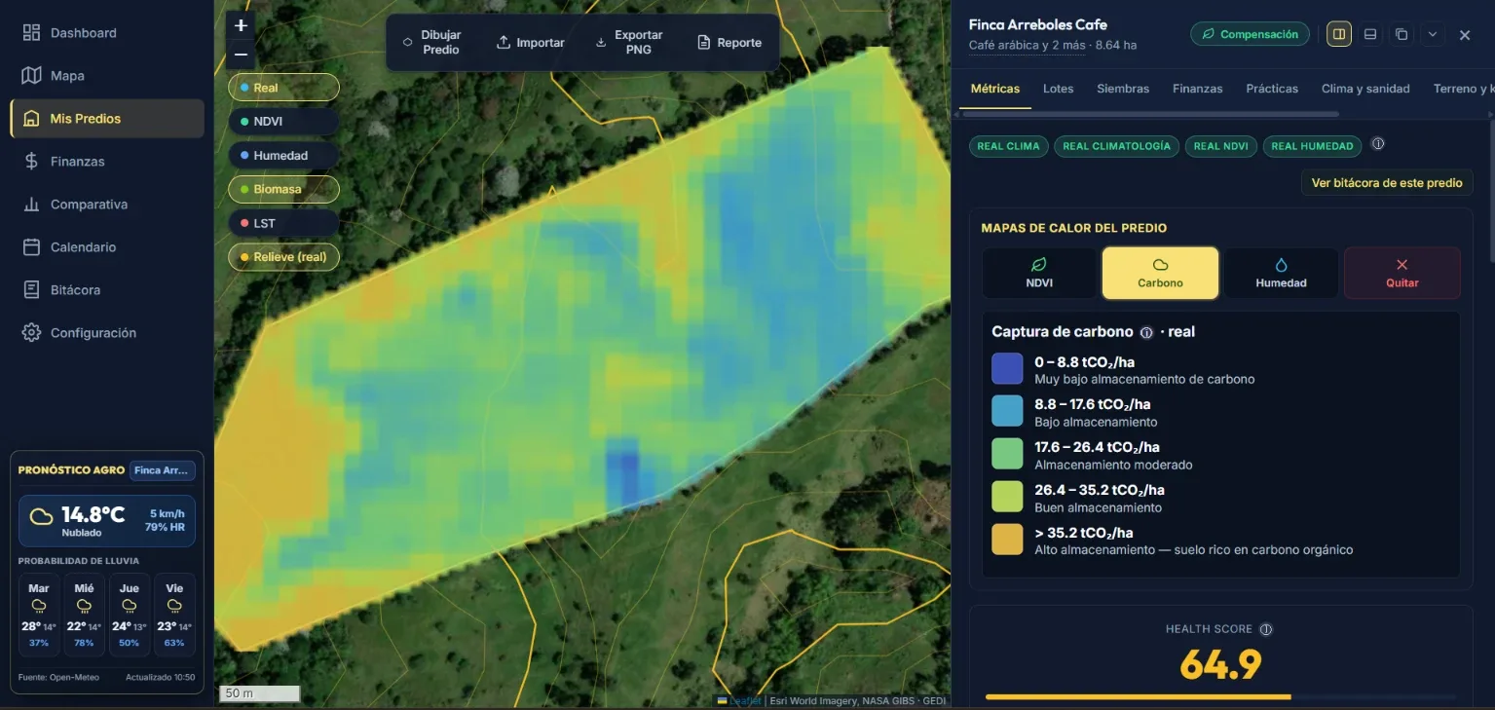Click the Compensación badge button
Screen dimensions: 1495x710
pyautogui.click(x=1251, y=34)
